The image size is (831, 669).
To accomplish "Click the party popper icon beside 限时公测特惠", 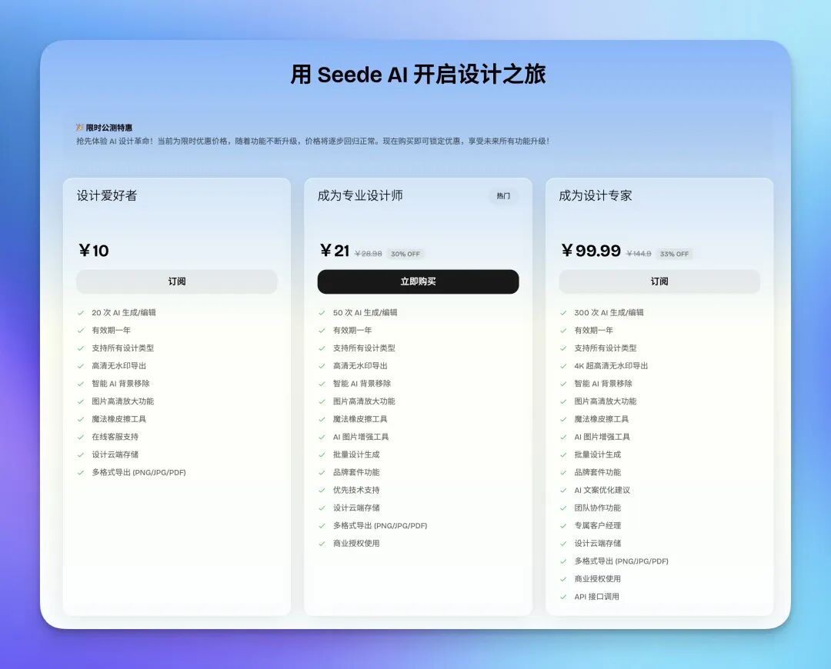I will [79, 128].
